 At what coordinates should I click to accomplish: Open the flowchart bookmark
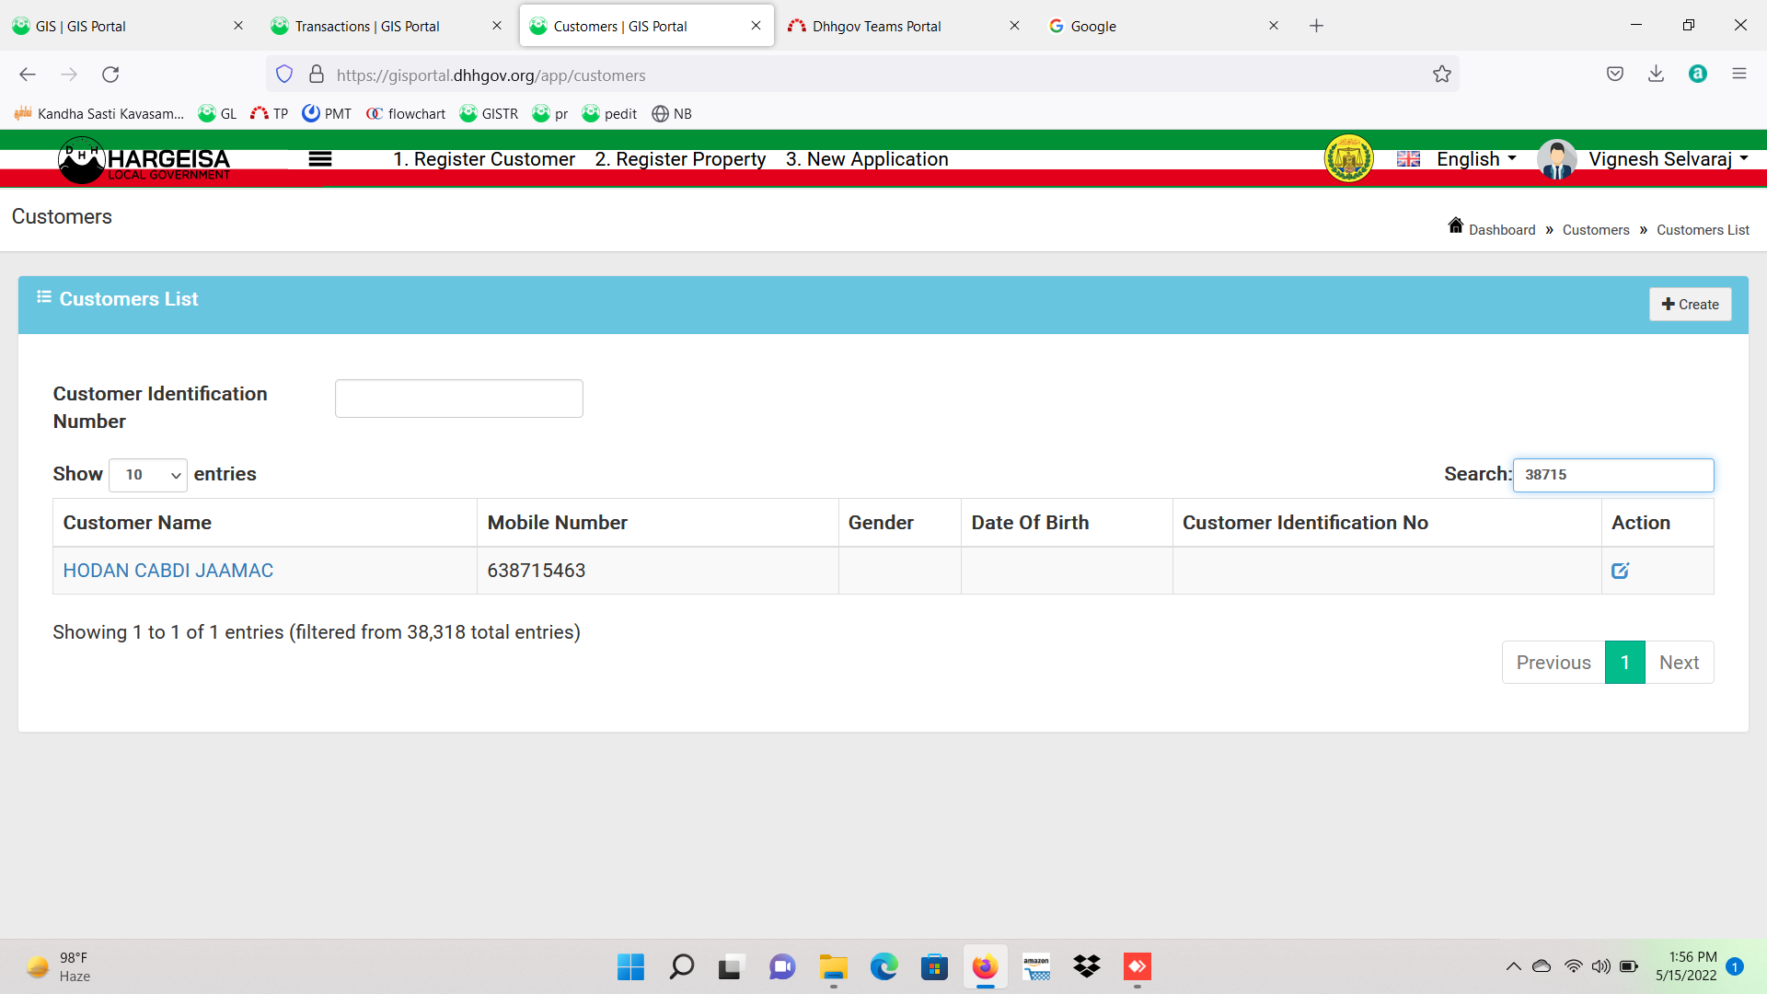tap(406, 114)
